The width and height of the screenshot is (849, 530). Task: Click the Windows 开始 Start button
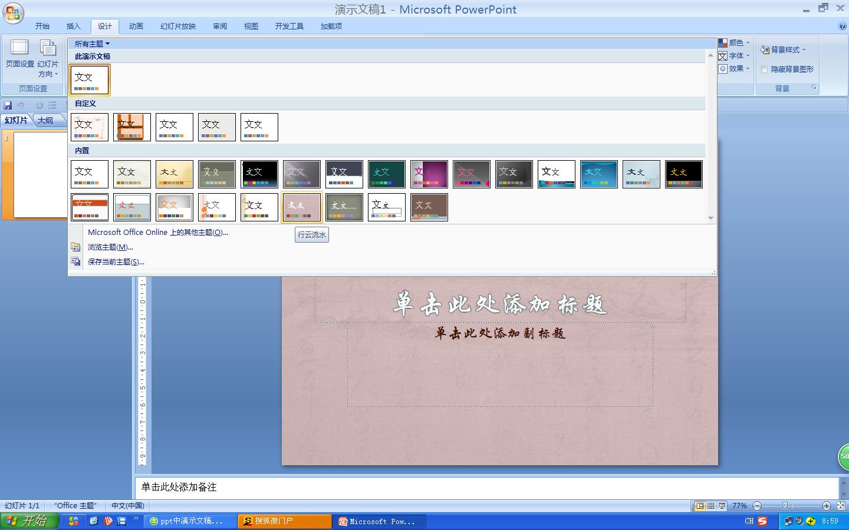click(29, 521)
